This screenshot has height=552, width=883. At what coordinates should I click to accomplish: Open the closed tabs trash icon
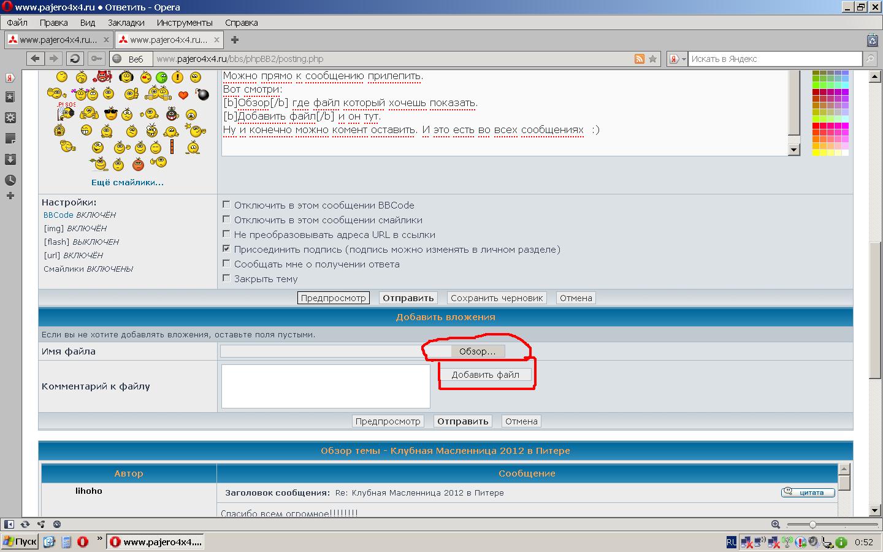(x=872, y=40)
